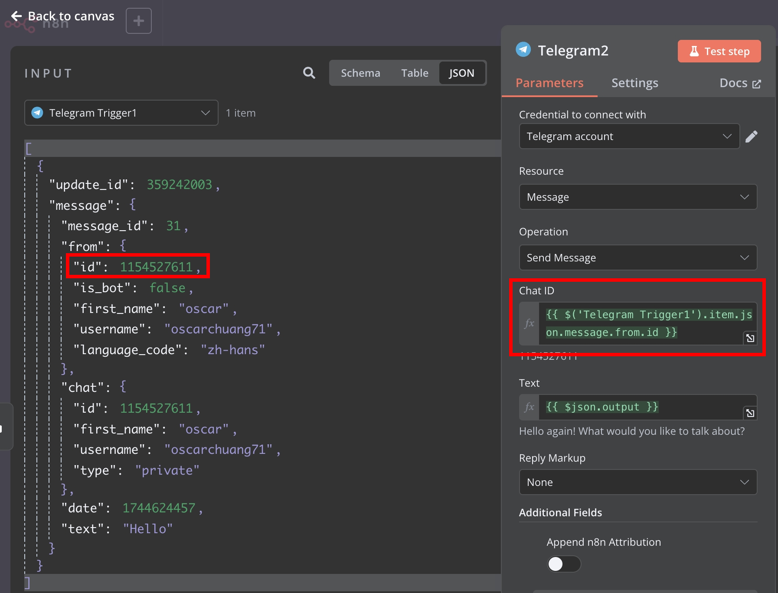
Task: Click the fx icon beside Text
Action: [x=530, y=407]
